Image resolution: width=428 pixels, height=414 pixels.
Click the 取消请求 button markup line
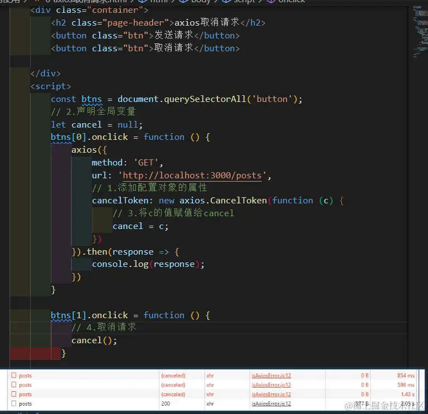coord(145,48)
